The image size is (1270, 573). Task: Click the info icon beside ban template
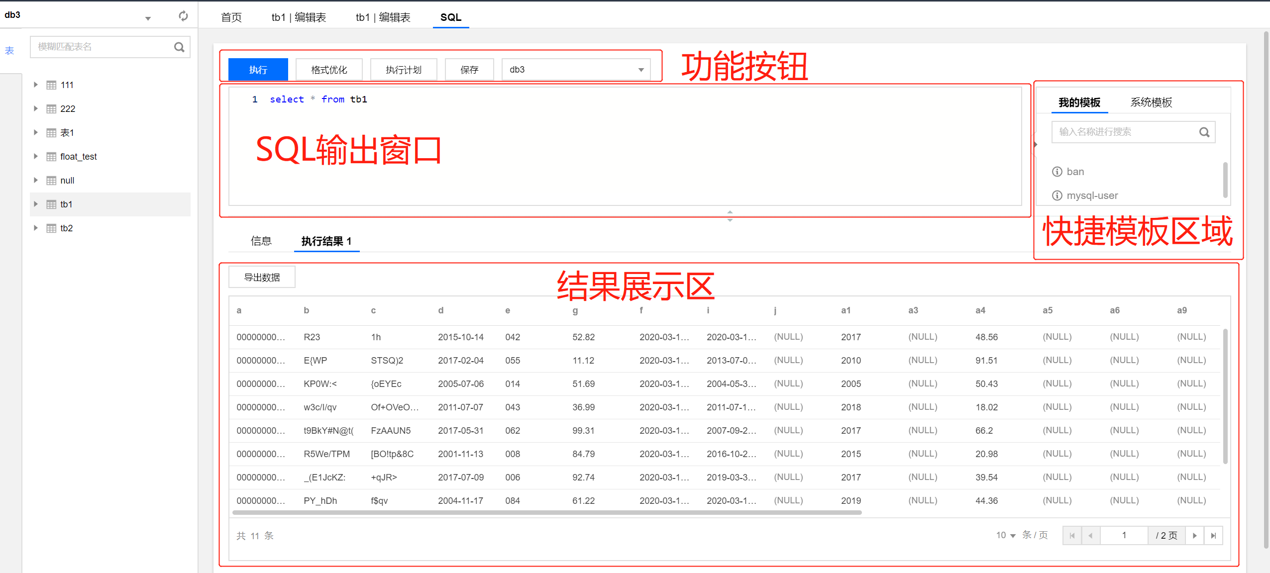(x=1057, y=172)
